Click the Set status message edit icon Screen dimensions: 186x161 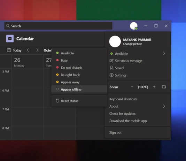click(x=111, y=61)
